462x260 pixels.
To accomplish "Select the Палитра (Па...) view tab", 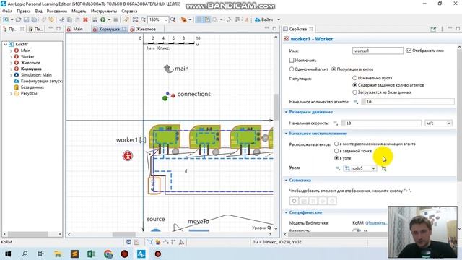I will click(x=36, y=29).
